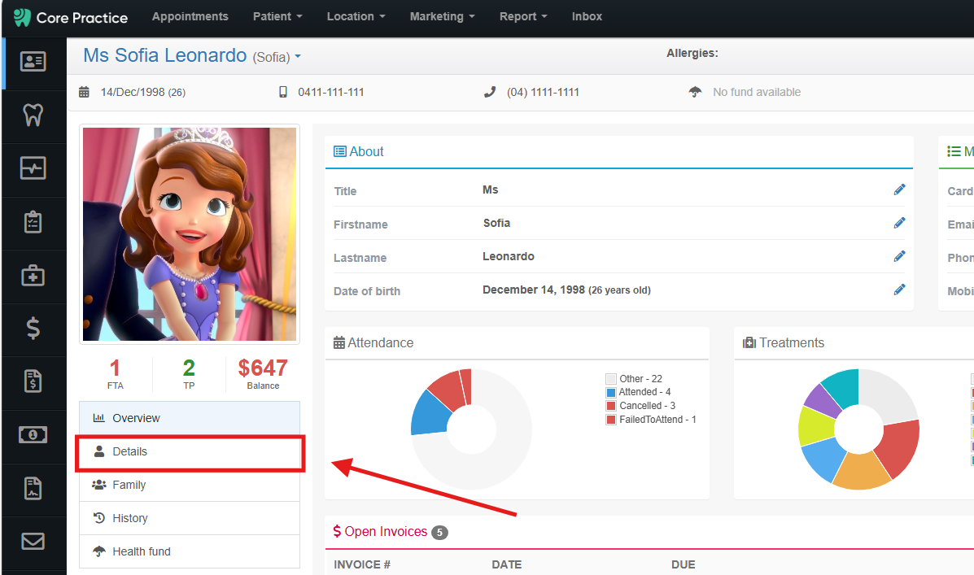Image resolution: width=974 pixels, height=575 pixels.
Task: Select the Details tab
Action: [190, 452]
